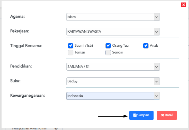Screen dimensions: 189x130
Task: Click the Agama field showing Islam
Action: [x=110, y=17]
